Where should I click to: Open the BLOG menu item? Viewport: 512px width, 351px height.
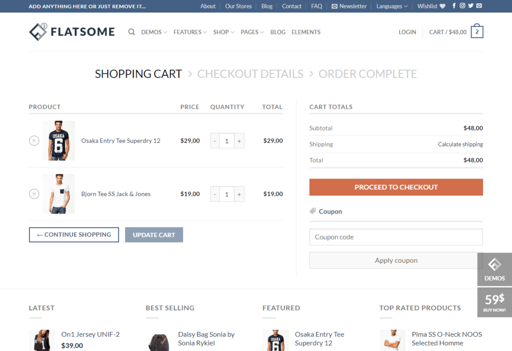tap(278, 32)
